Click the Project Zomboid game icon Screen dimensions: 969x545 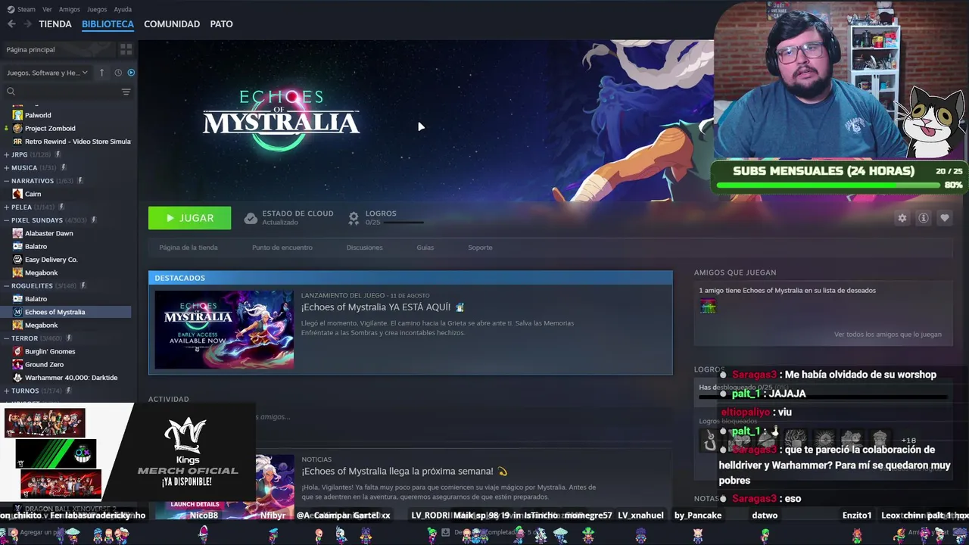tap(17, 128)
